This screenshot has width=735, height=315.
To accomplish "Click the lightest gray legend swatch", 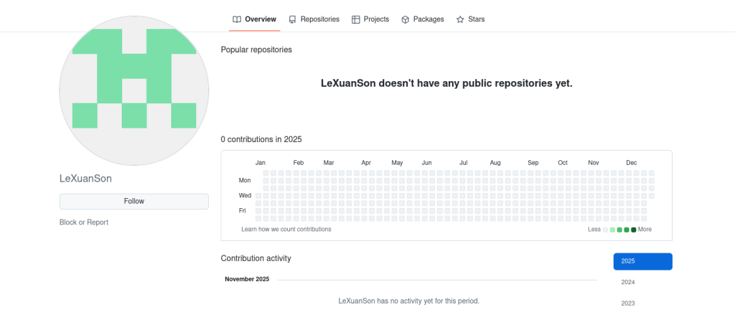I will coord(605,230).
